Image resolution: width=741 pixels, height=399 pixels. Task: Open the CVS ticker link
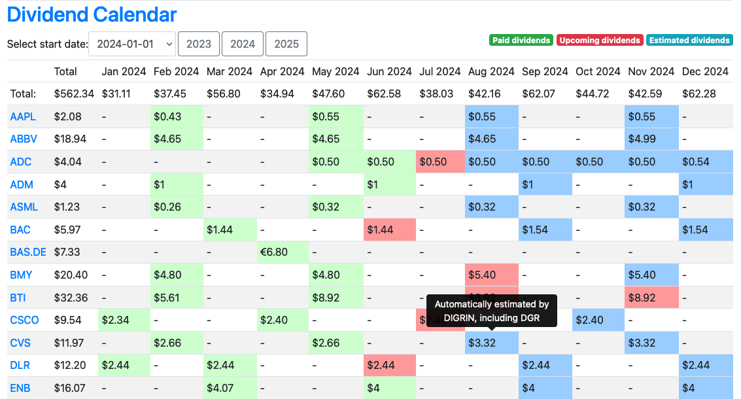20,343
